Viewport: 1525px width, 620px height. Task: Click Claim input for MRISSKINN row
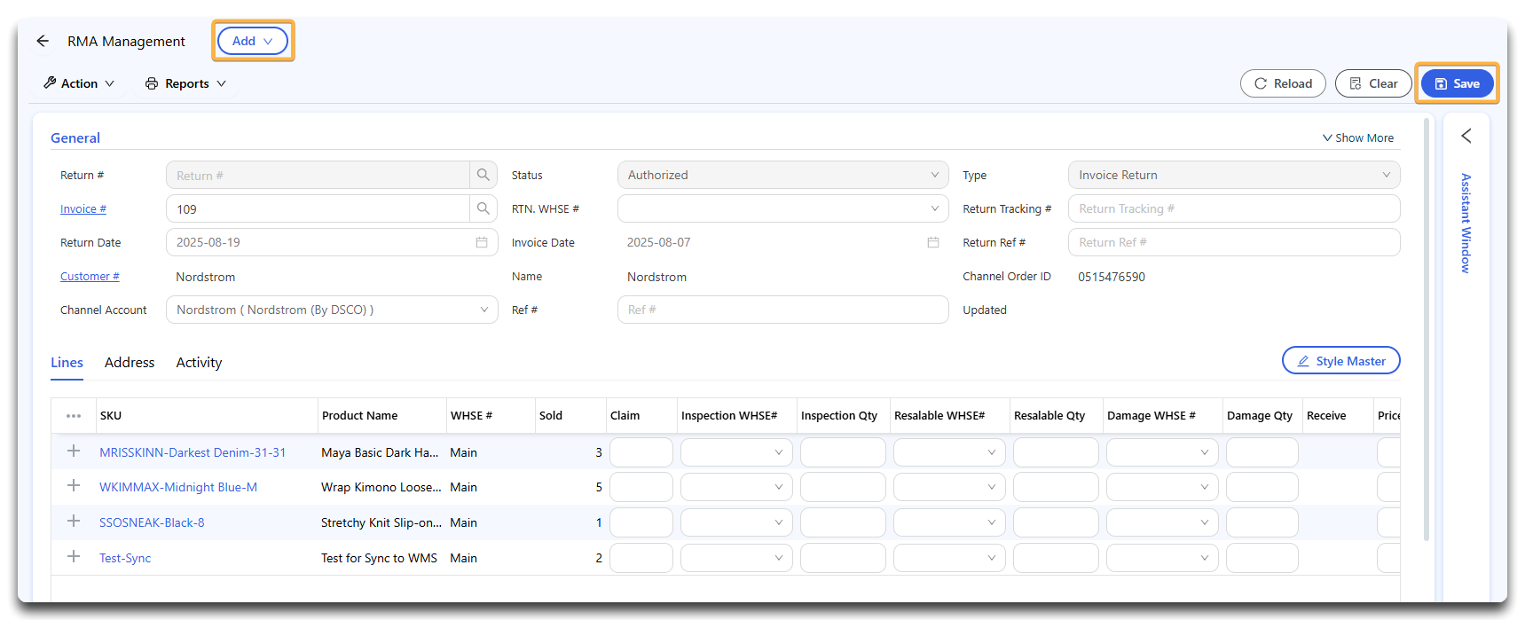click(641, 452)
